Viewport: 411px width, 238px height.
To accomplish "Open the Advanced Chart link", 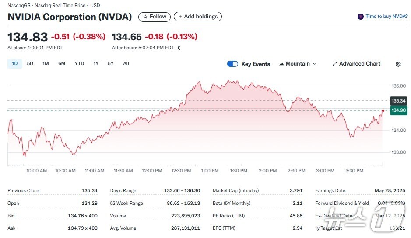I will click(x=359, y=64).
